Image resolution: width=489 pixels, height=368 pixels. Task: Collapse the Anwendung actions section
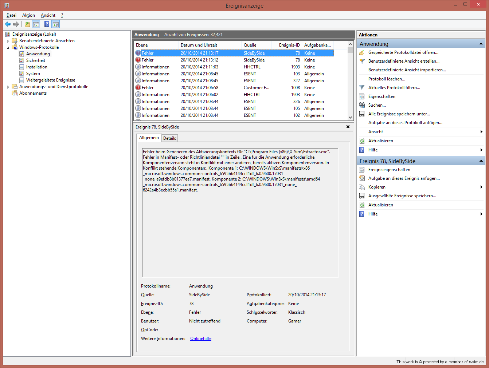481,44
